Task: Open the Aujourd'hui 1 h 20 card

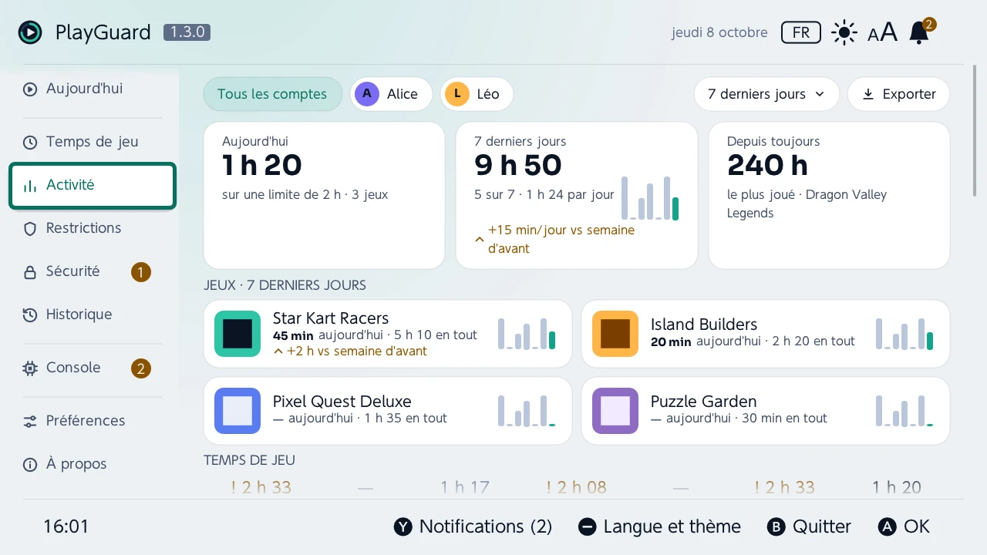Action: pos(324,195)
